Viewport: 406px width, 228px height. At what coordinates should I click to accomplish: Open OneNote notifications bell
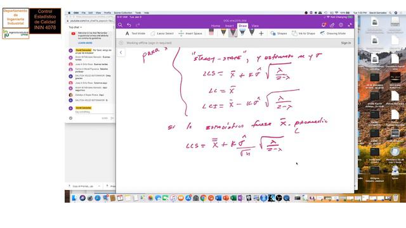click(324, 25)
